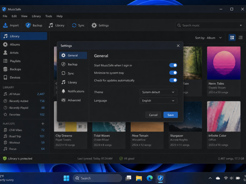Select the Sync settings tab
Viewport: 246px width, 184px height.
click(x=73, y=73)
